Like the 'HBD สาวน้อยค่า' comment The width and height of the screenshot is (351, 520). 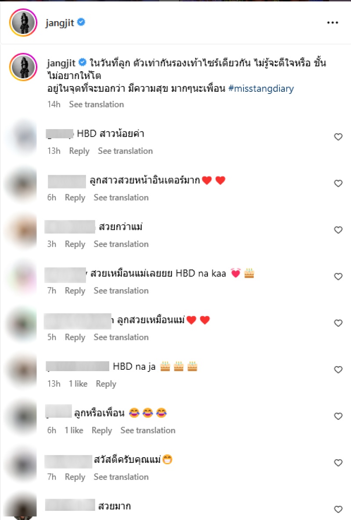pyautogui.click(x=338, y=137)
